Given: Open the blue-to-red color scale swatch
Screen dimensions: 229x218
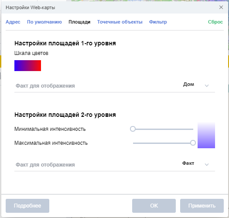Looking at the screenshot, I should [27, 65].
